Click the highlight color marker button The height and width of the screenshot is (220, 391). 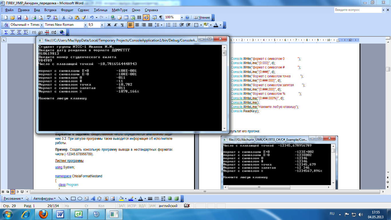point(206,25)
